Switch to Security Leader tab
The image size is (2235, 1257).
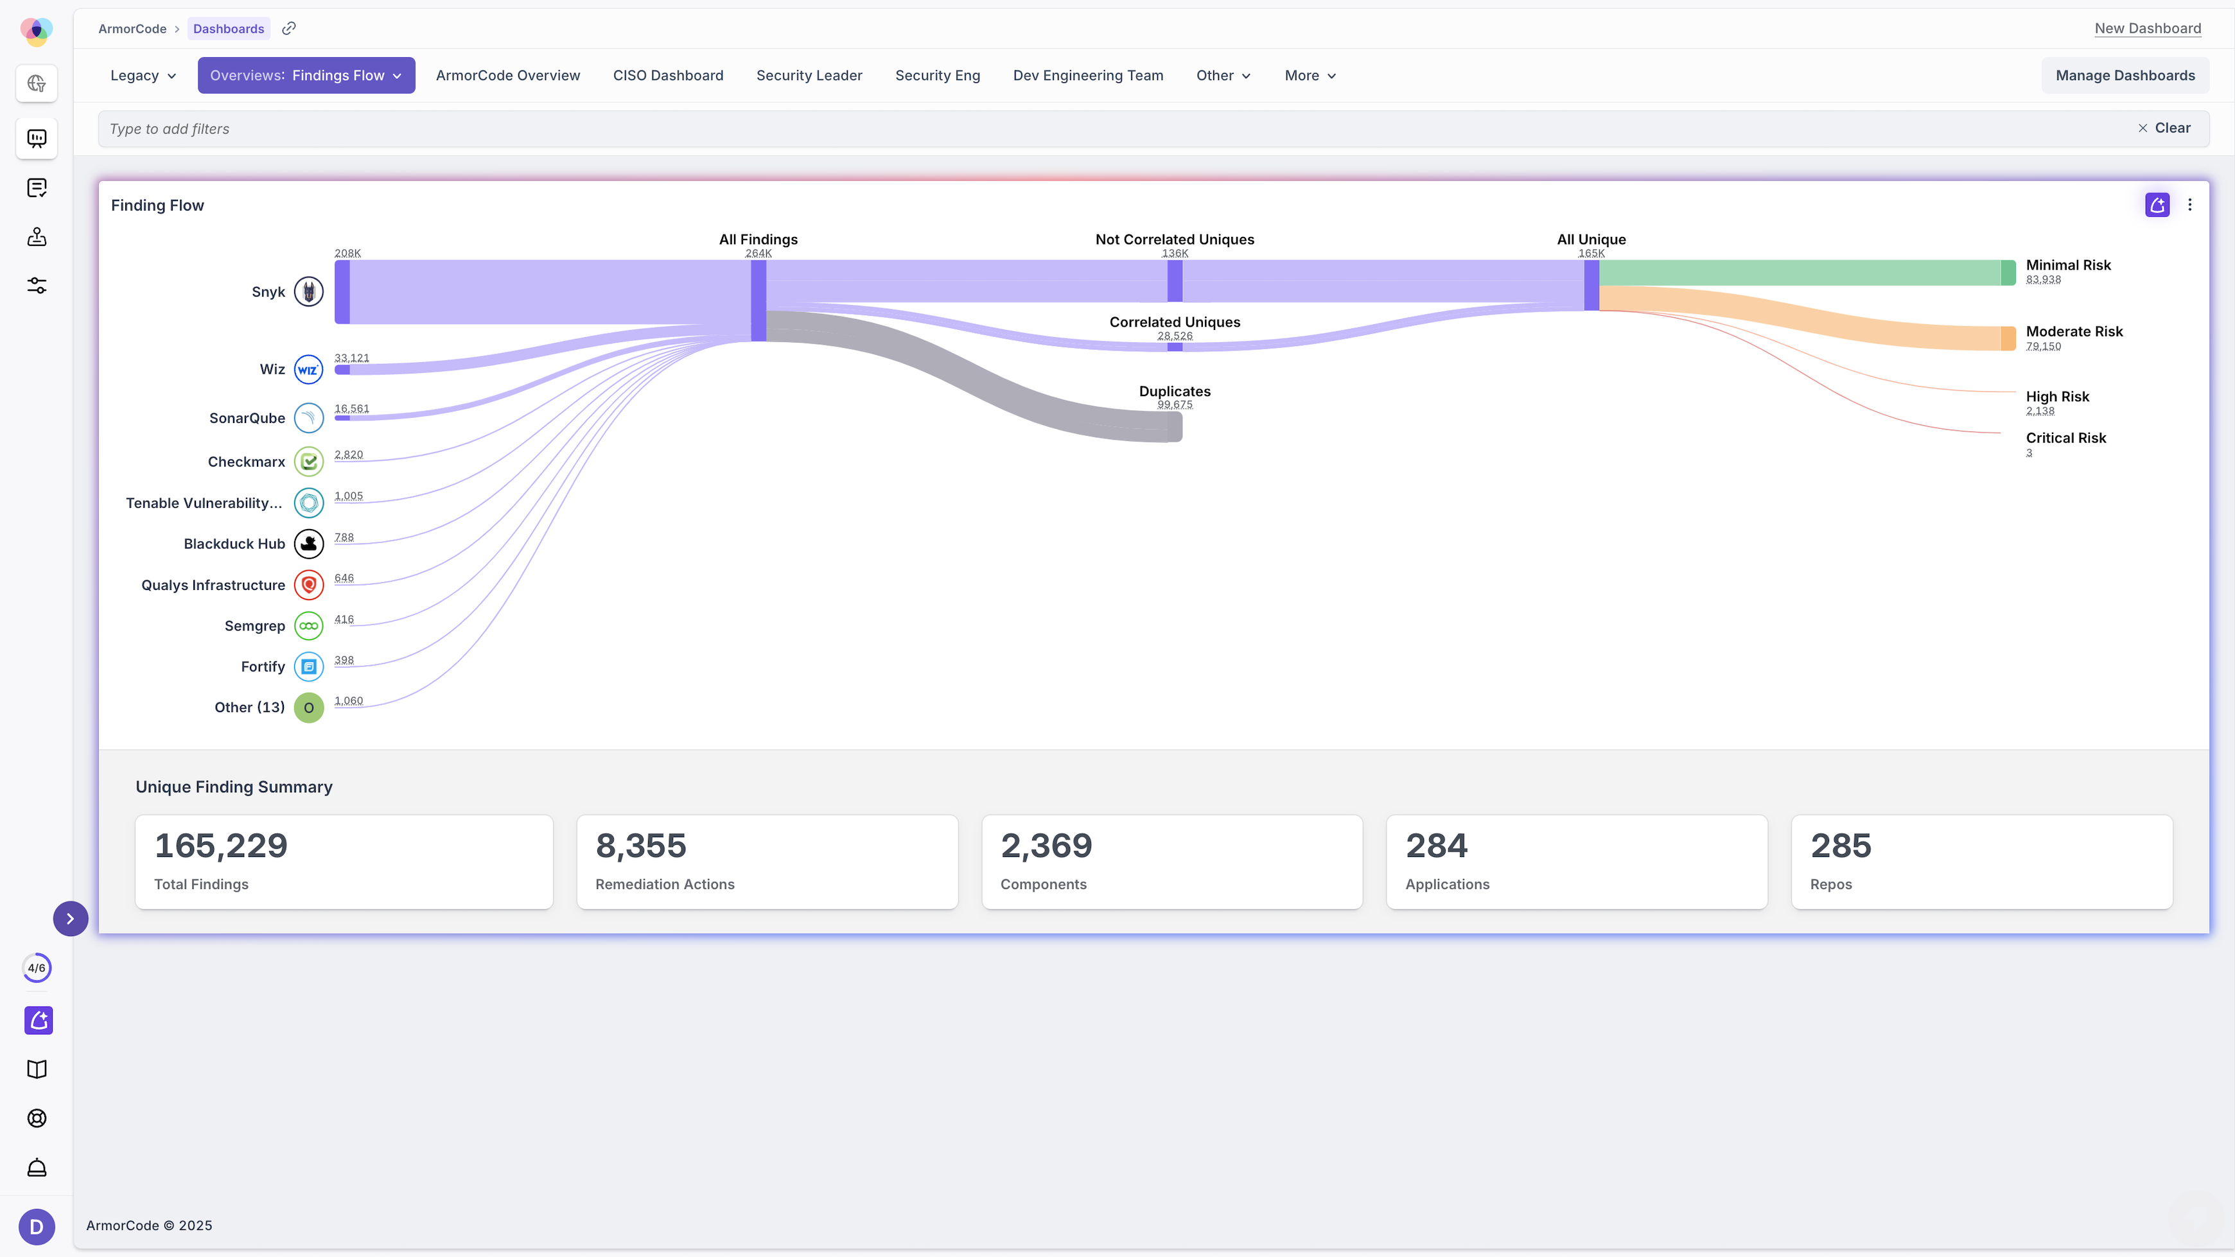809,76
